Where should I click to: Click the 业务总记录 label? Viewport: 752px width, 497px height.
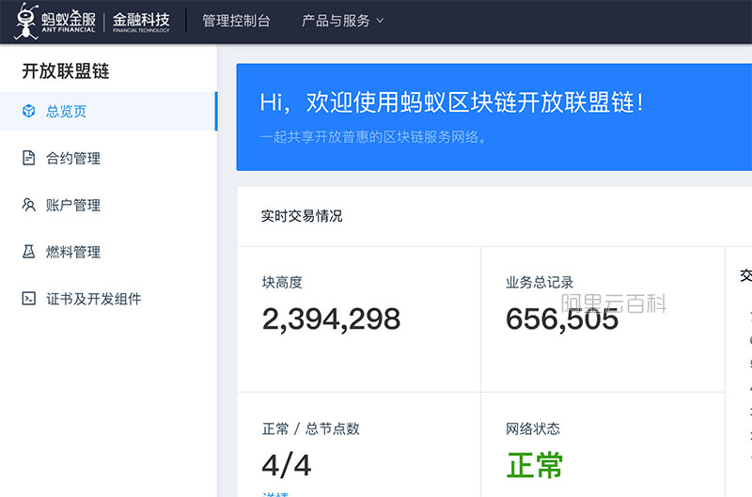click(x=540, y=282)
